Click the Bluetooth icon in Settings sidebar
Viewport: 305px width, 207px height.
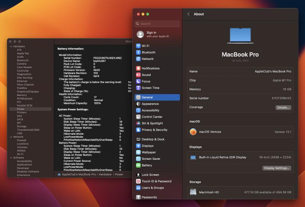138,53
